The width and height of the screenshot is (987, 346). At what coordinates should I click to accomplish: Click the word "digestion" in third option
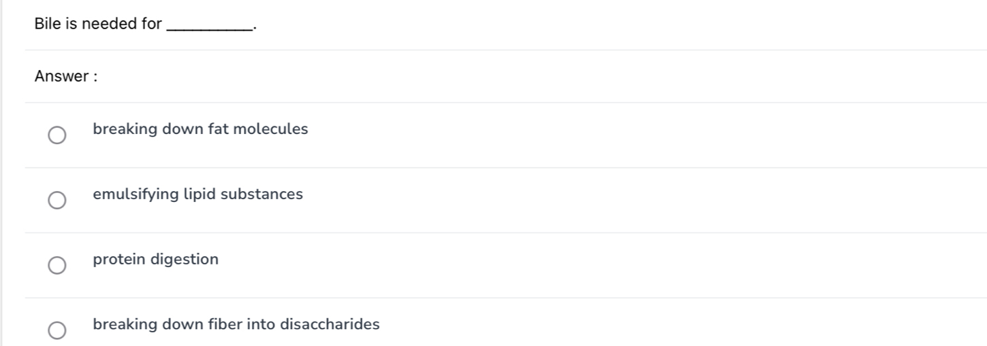[184, 260]
